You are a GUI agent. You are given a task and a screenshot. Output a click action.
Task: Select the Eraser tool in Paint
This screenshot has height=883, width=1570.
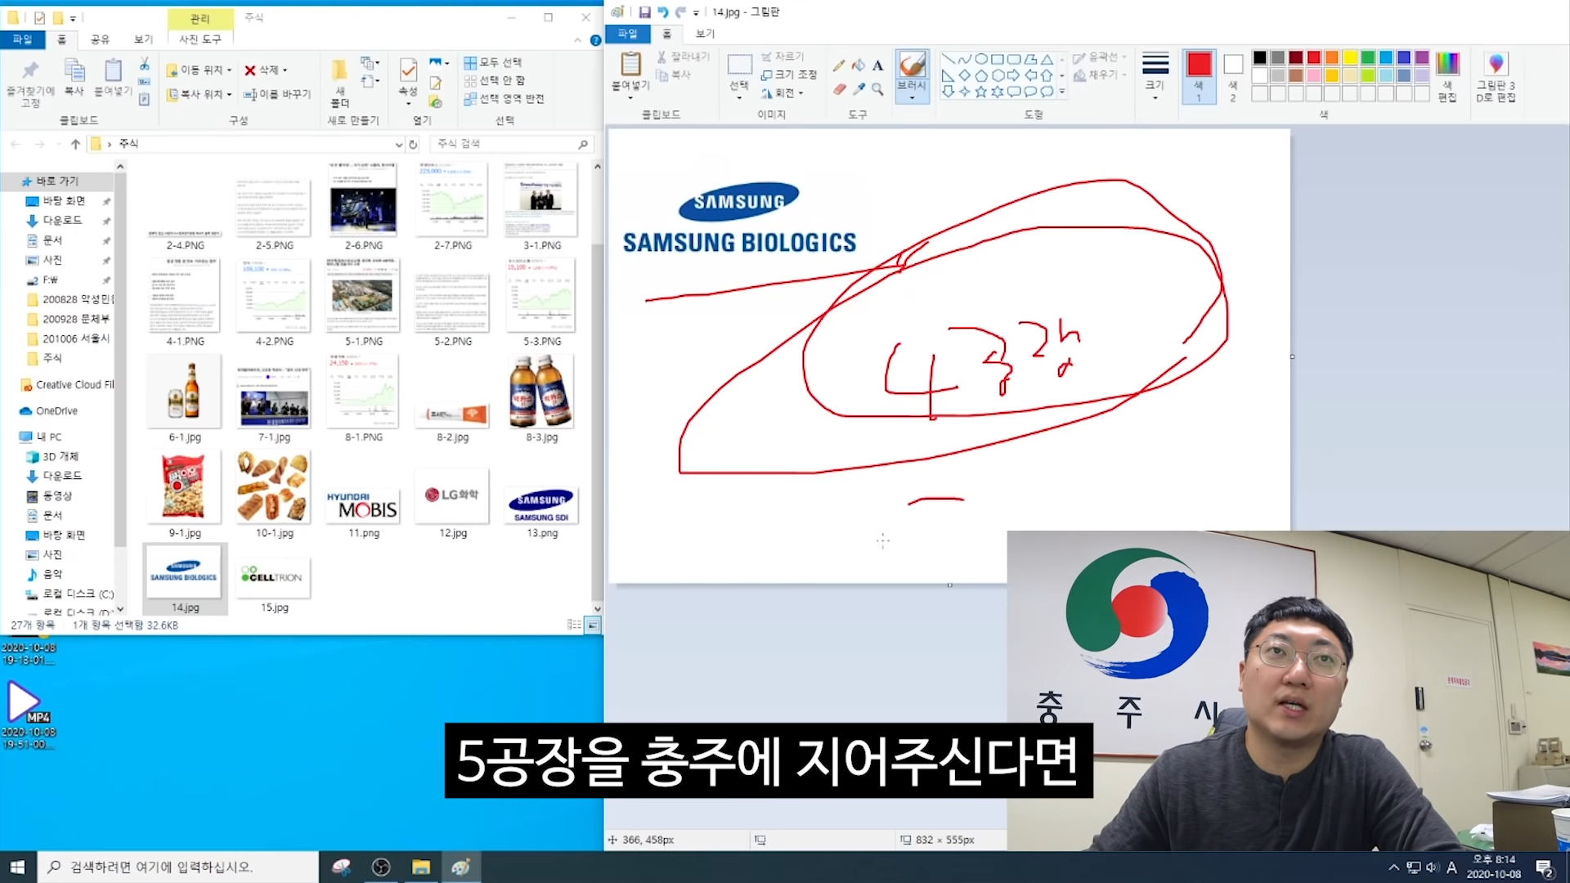(839, 88)
